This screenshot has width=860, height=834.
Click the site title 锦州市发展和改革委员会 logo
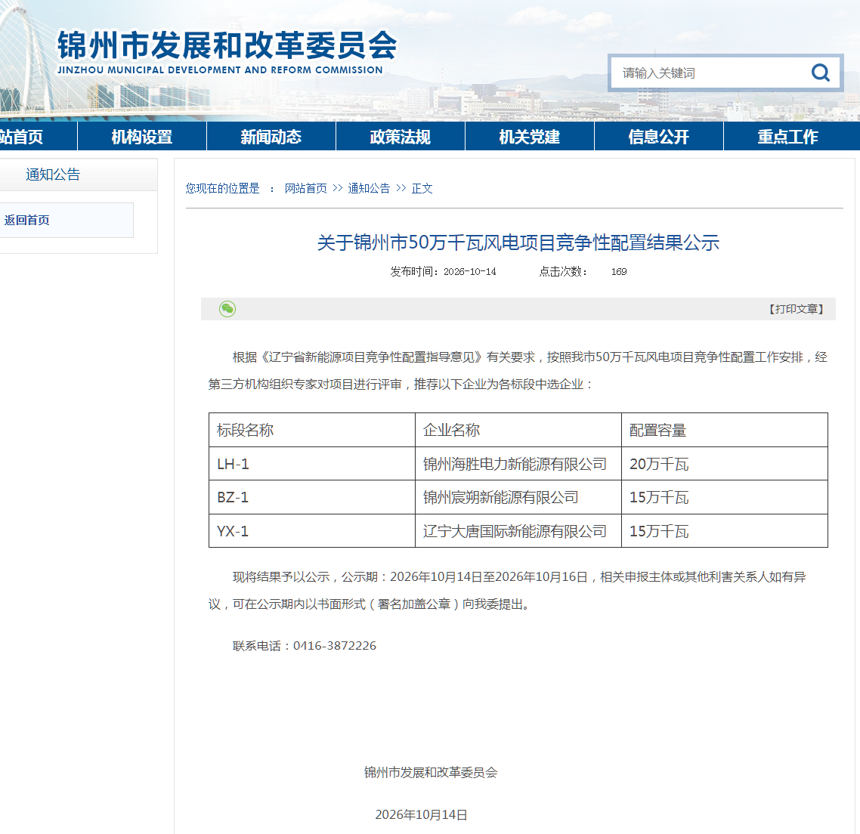[227, 51]
